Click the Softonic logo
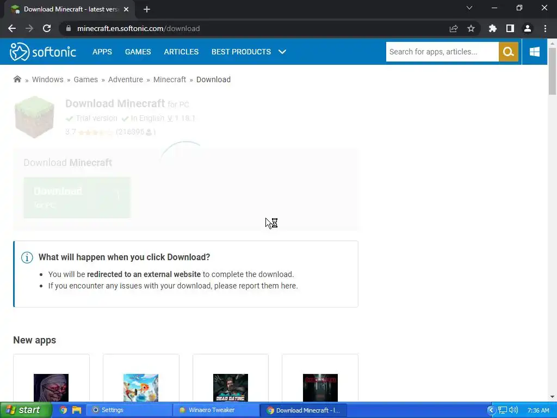 pos(43,52)
